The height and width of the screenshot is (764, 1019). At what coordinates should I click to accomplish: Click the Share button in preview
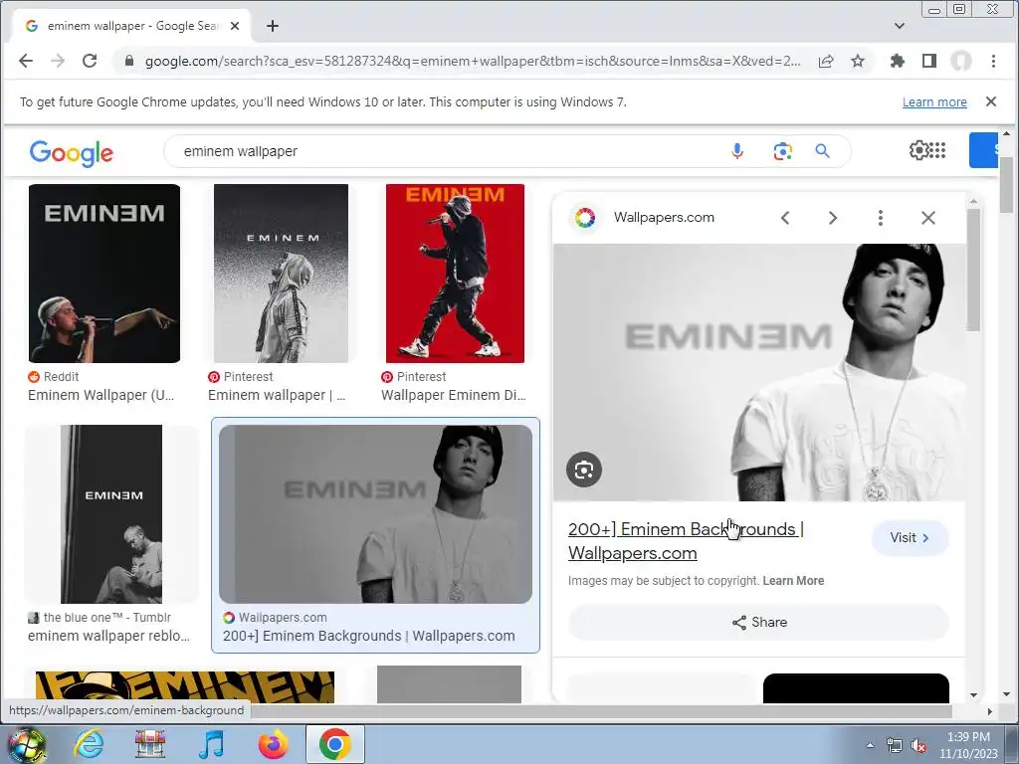758,623
